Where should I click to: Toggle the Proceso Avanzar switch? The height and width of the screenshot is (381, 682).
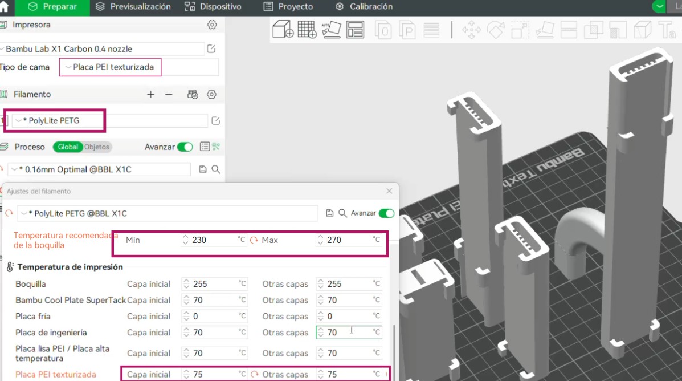point(185,147)
